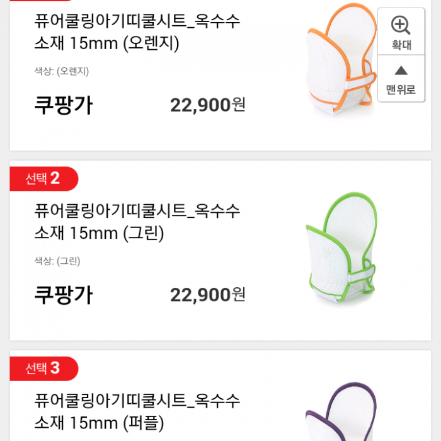Click the 맨위로 text label
The width and height of the screenshot is (441, 441).
(x=401, y=89)
